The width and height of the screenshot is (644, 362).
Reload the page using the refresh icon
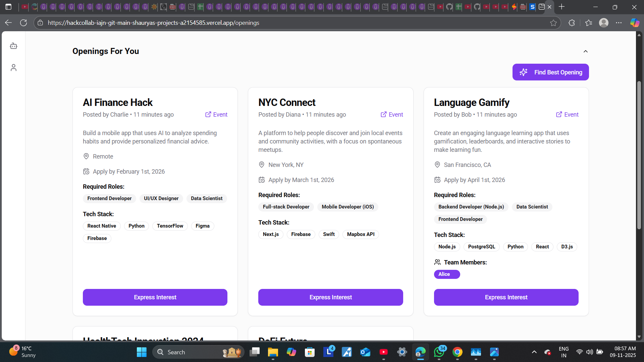[23, 22]
